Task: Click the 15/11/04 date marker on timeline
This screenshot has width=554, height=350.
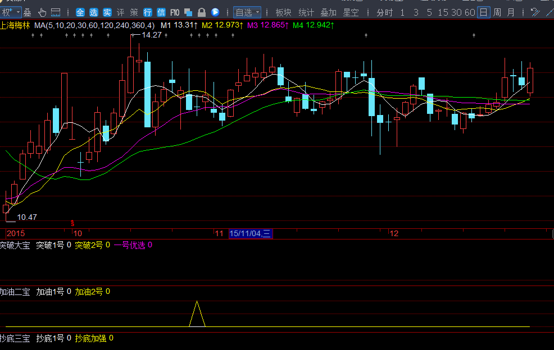Action: (251, 233)
